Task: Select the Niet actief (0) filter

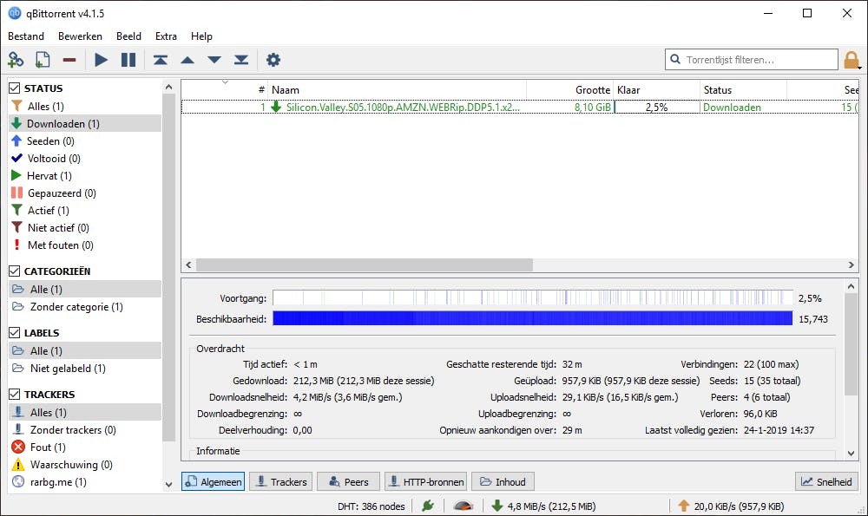Action: [85, 227]
